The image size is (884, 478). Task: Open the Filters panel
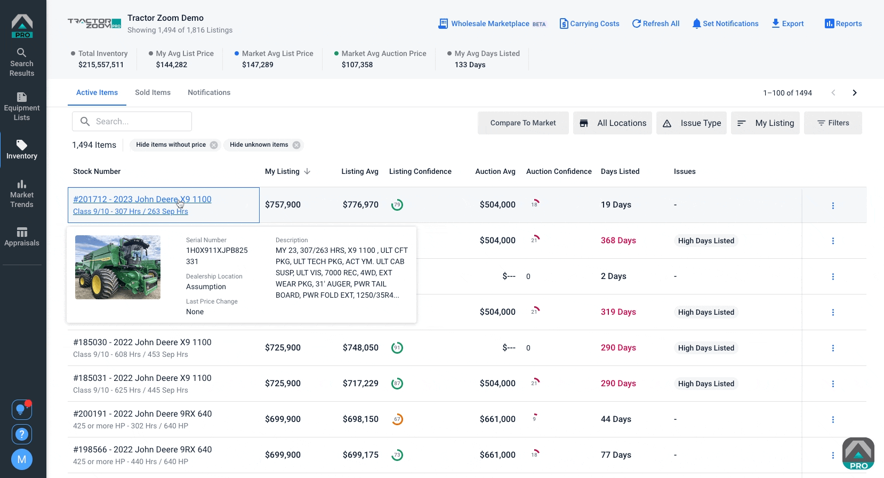click(833, 123)
